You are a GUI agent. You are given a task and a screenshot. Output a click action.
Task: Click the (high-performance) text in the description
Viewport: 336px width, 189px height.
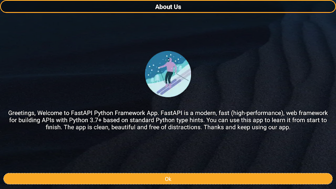[x=258, y=113]
